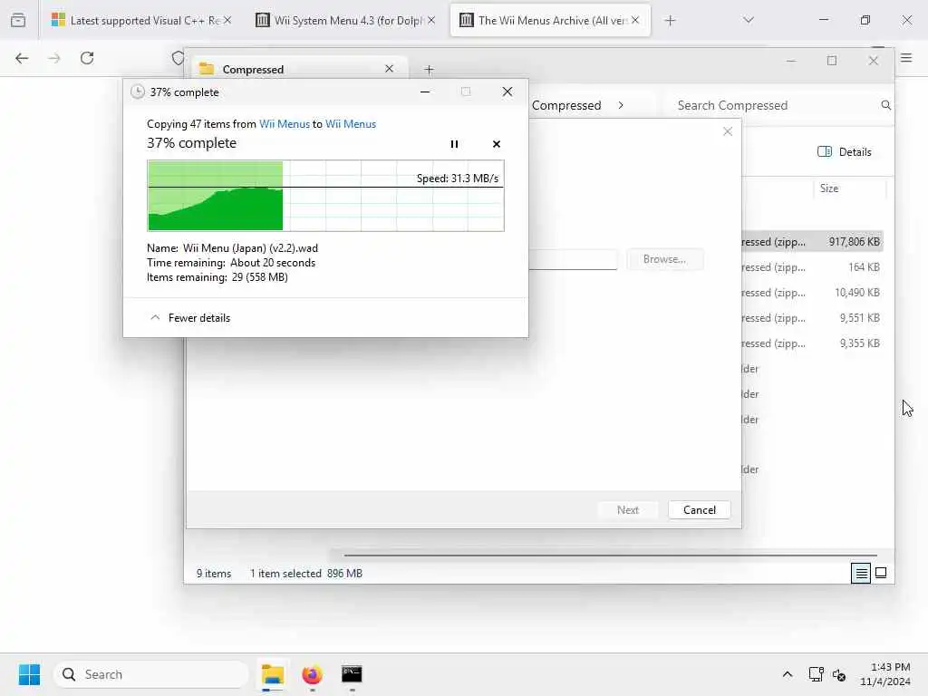Click the network tray icon

[x=816, y=674]
